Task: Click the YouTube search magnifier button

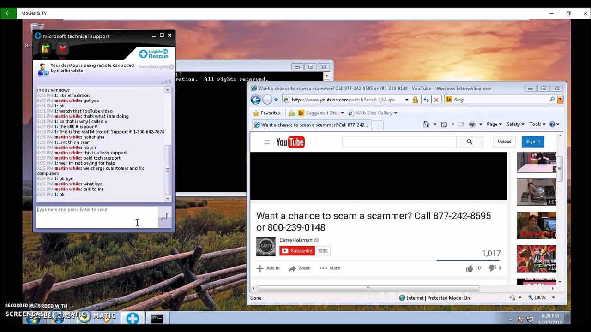Action: pos(470,142)
